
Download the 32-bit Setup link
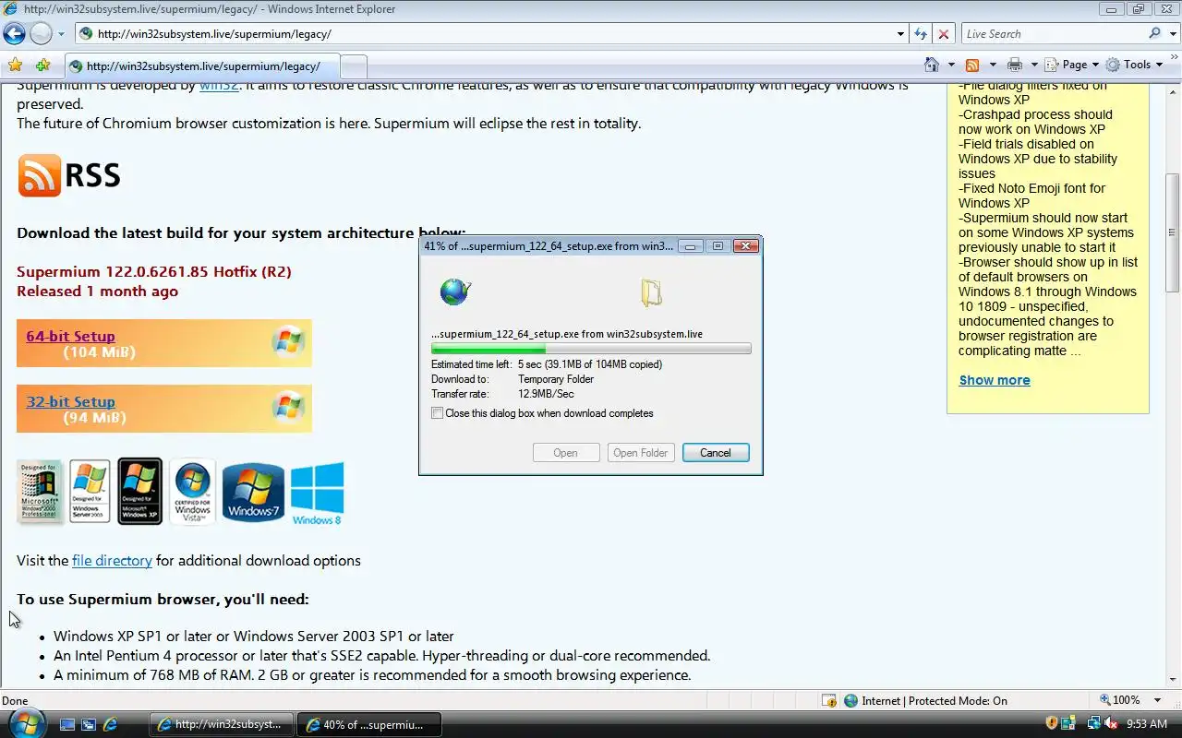[x=70, y=401]
